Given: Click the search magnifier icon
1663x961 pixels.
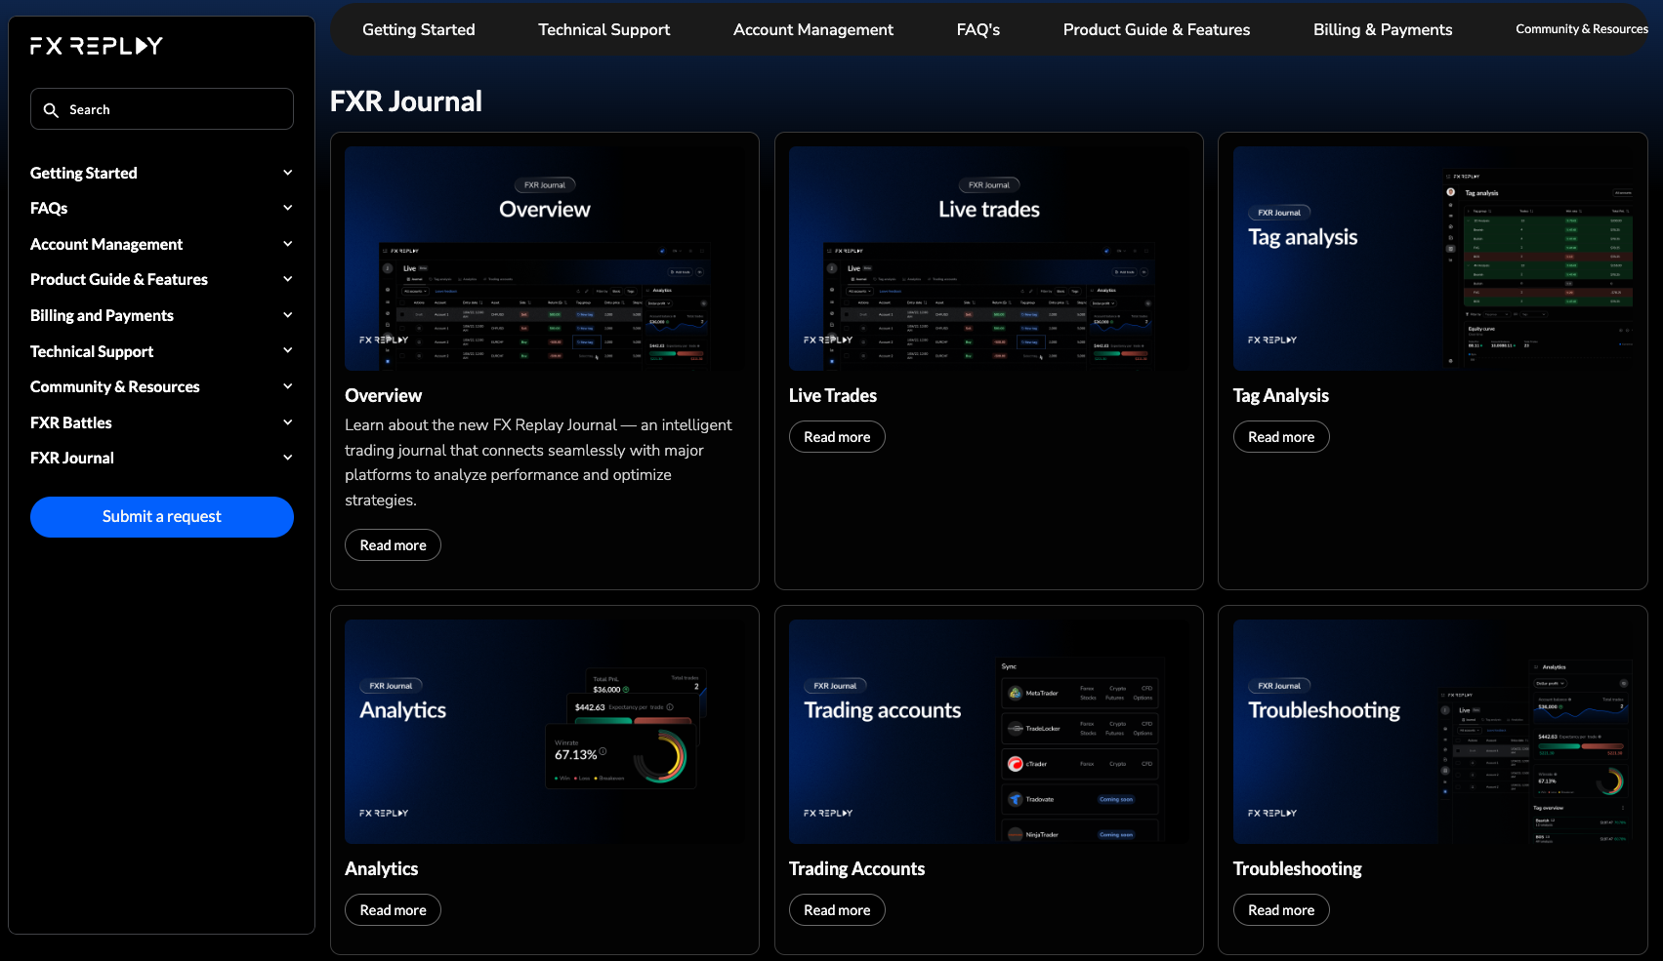Looking at the screenshot, I should 51,110.
